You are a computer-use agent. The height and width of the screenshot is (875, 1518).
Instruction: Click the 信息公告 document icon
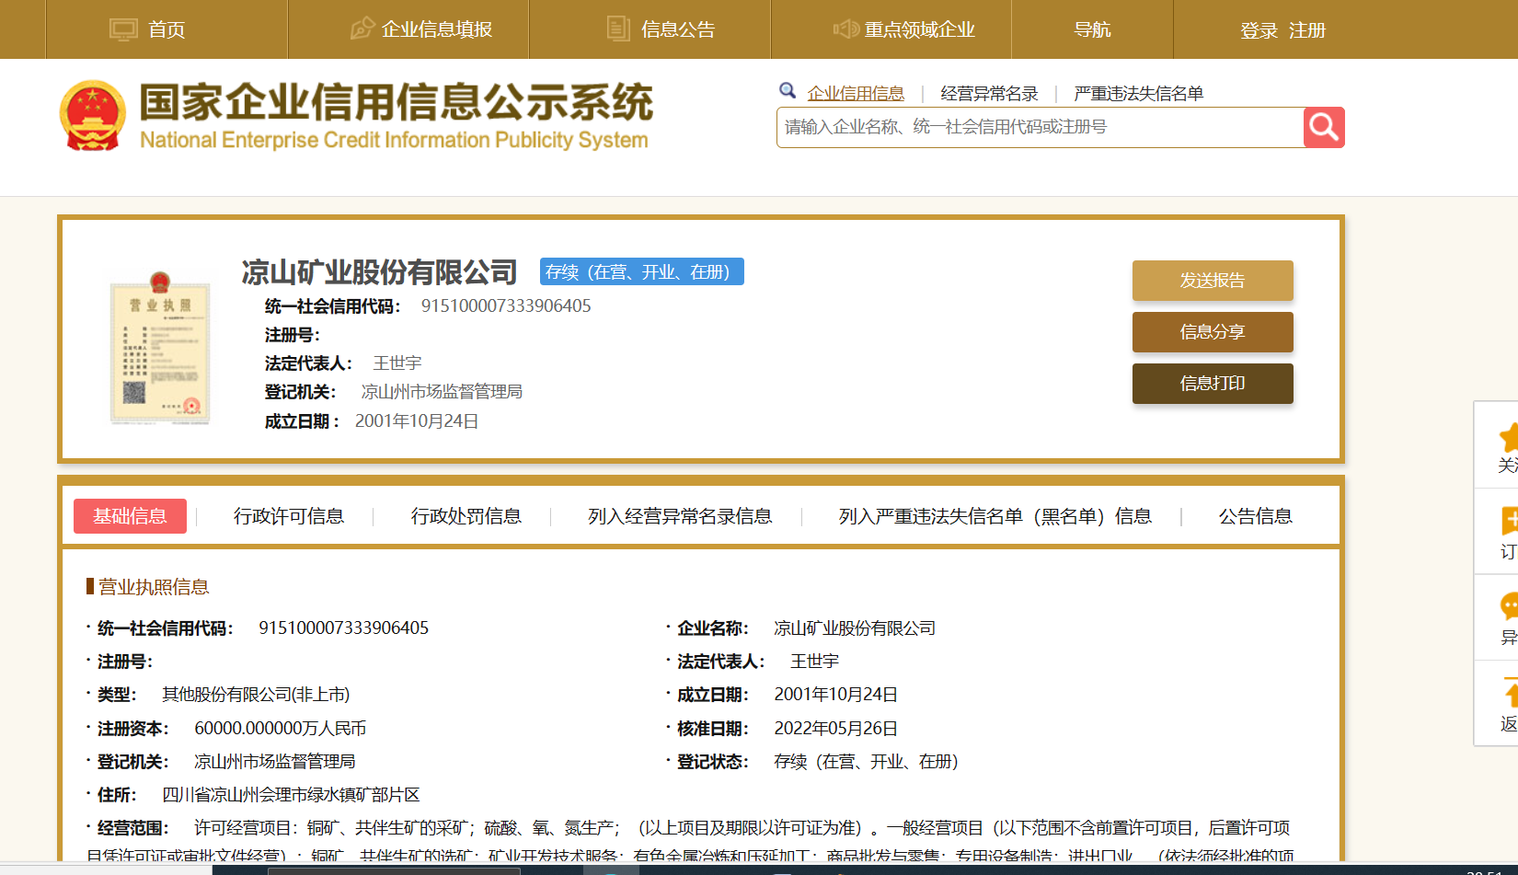coord(618,29)
